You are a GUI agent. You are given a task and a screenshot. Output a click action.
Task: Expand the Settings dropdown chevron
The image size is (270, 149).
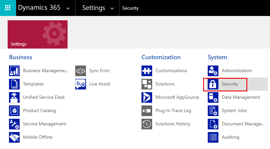tap(112, 8)
